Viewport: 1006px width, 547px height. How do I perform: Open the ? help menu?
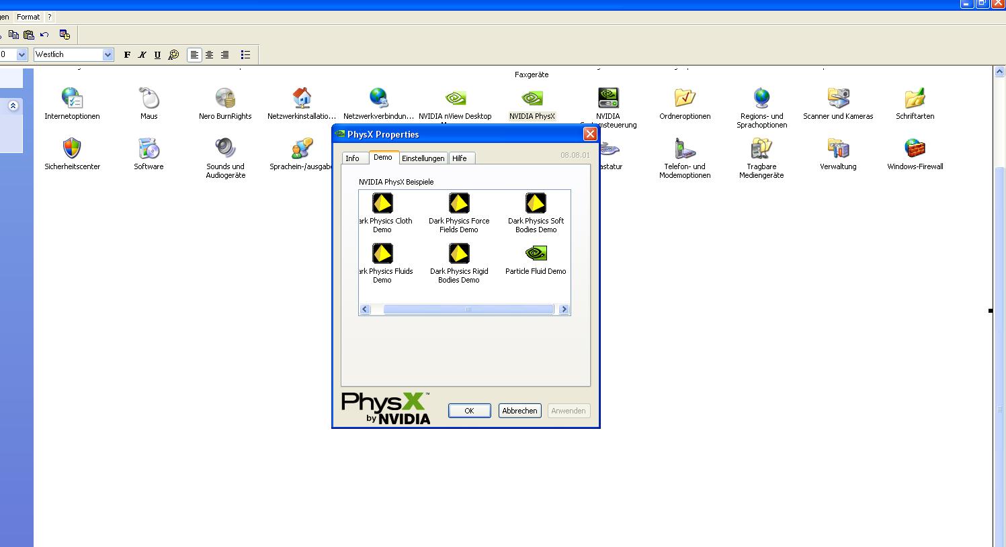tap(49, 17)
